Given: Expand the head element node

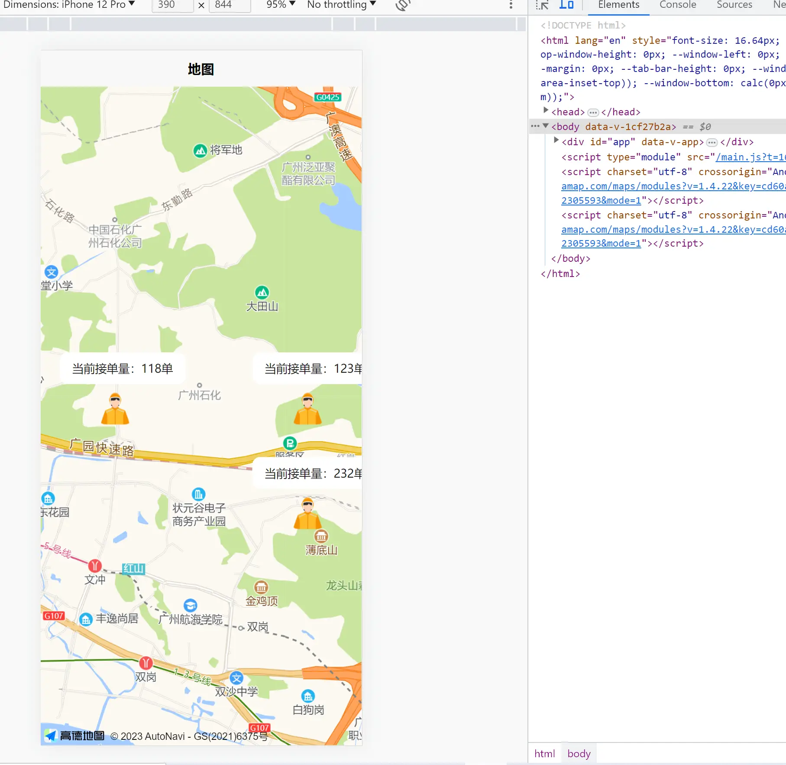Looking at the screenshot, I should click(546, 111).
